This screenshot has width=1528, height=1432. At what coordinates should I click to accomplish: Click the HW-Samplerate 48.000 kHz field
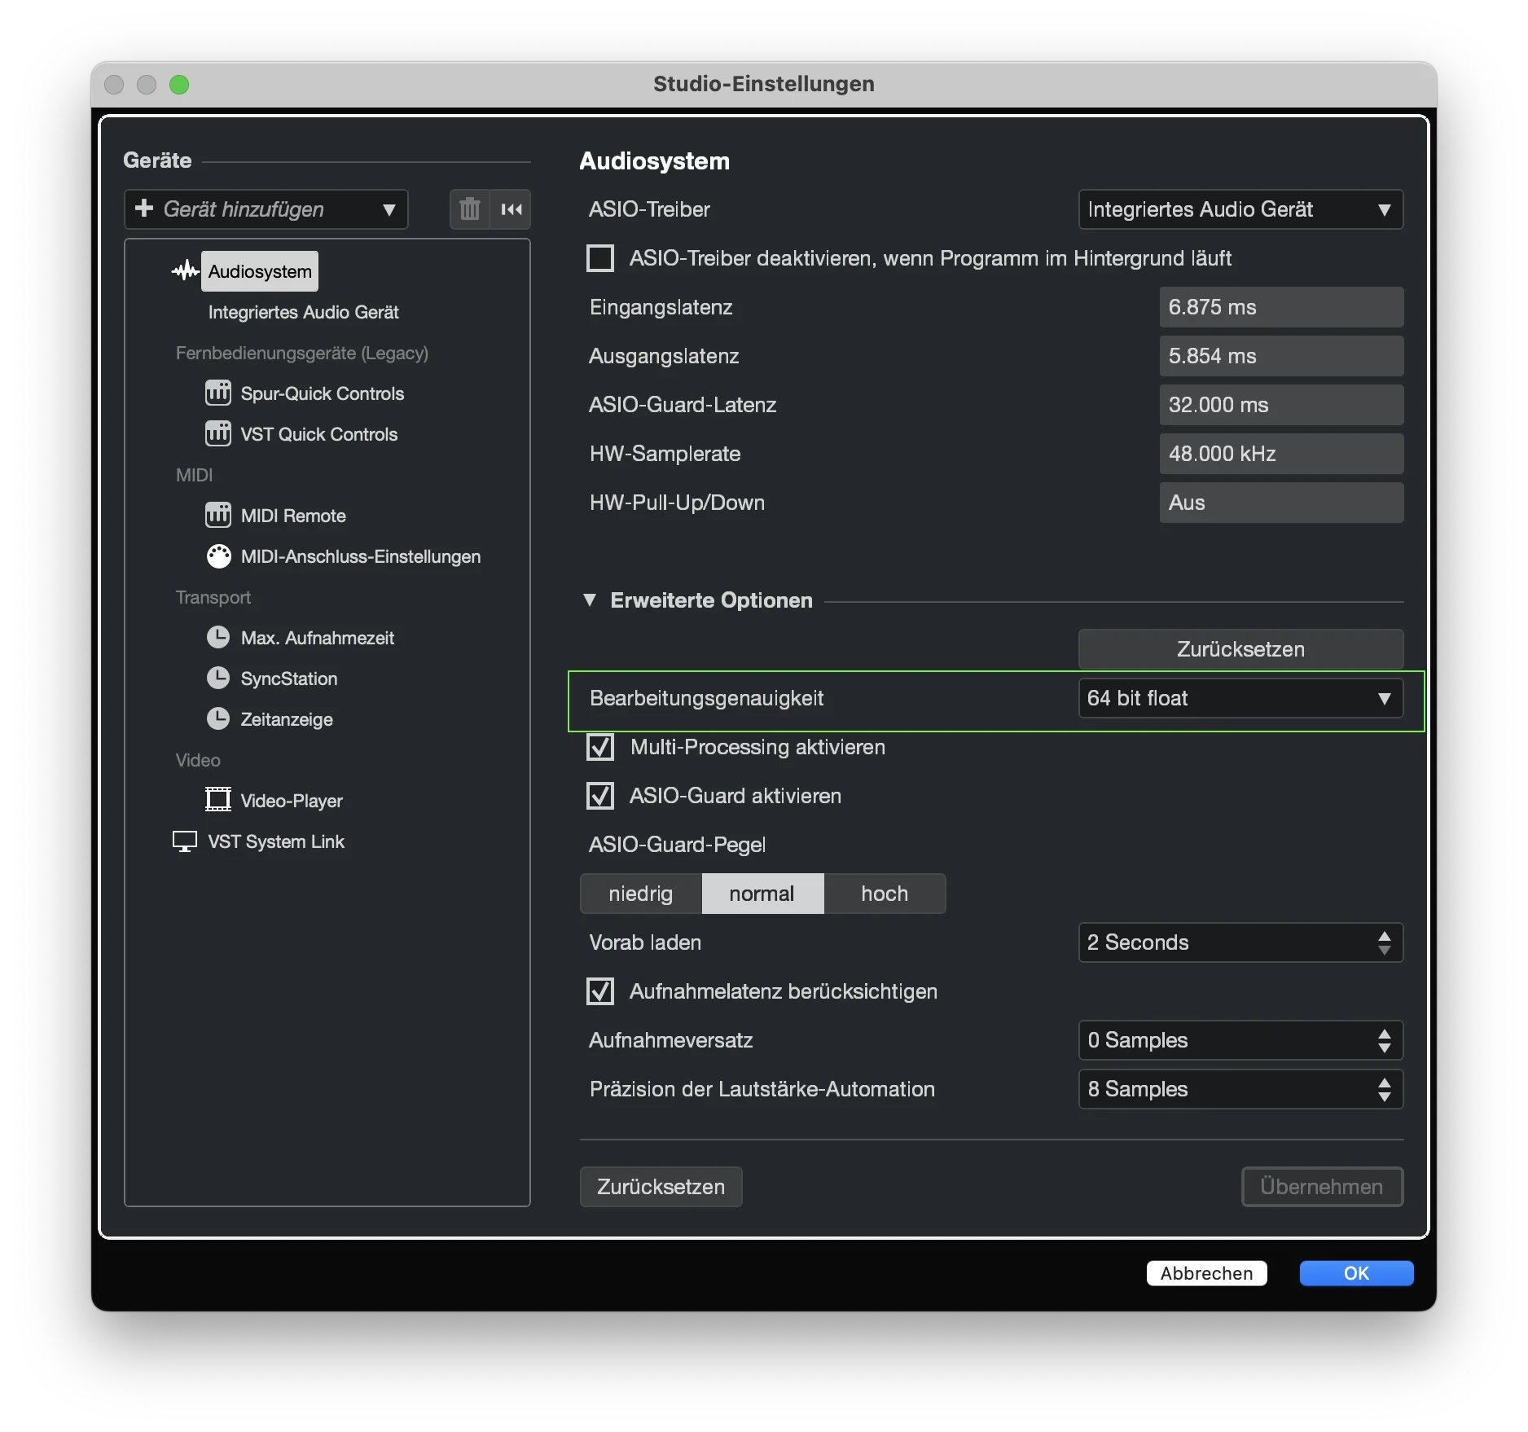pyautogui.click(x=1281, y=454)
